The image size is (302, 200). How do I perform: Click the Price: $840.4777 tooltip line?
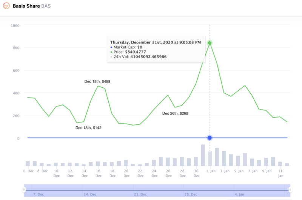pos(128,52)
